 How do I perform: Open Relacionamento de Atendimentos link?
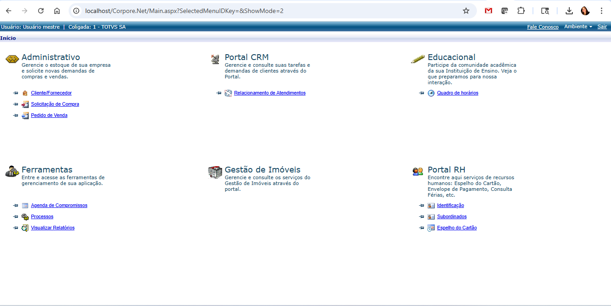coord(270,93)
